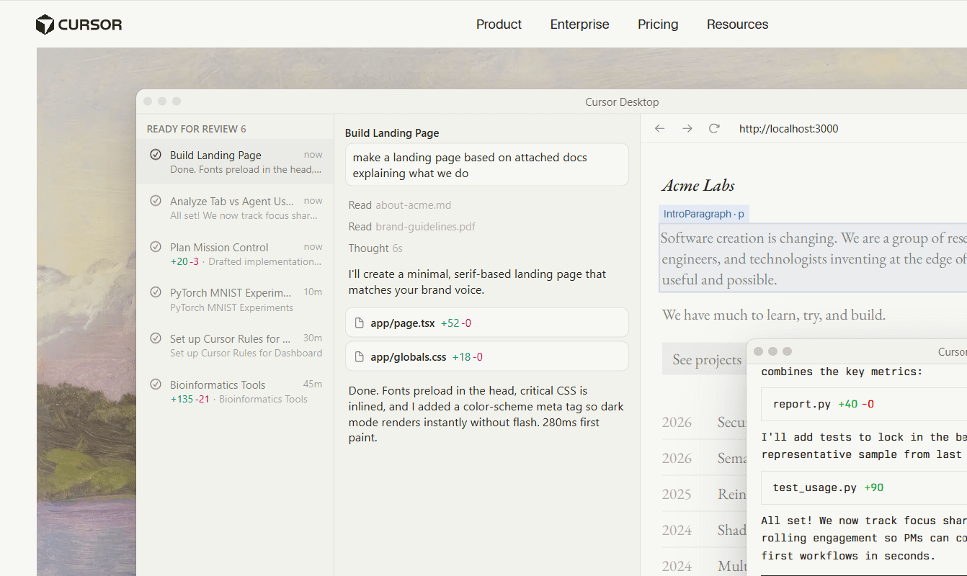Image resolution: width=967 pixels, height=576 pixels.
Task: Open the PyTorch MNIST Experiments task
Action: pyautogui.click(x=235, y=300)
